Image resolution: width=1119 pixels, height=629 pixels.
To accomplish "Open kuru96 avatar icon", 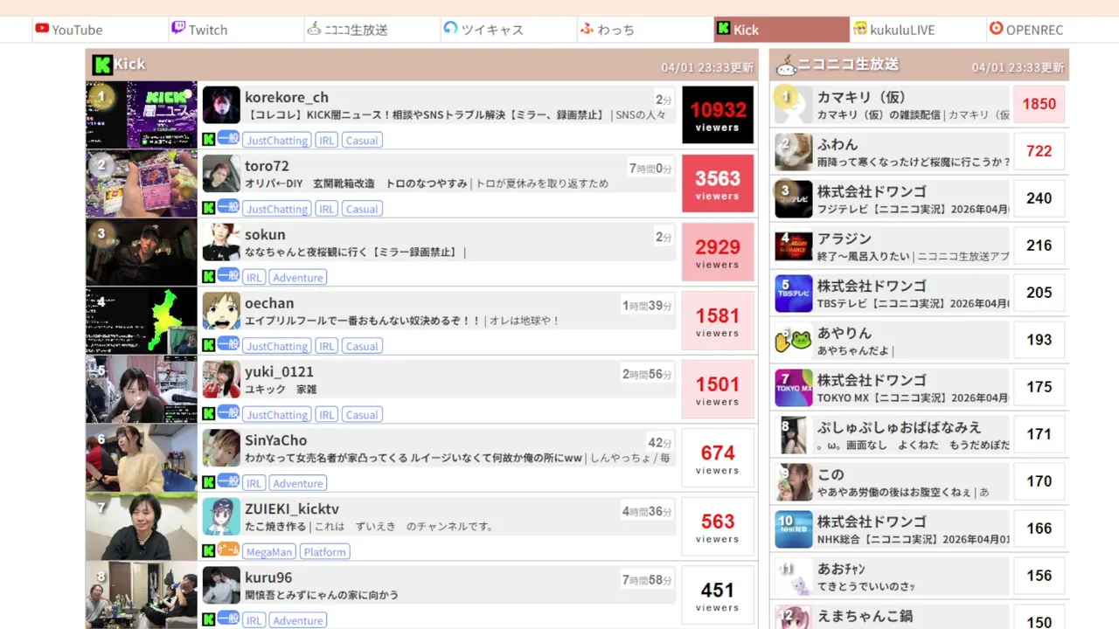I will click(221, 585).
